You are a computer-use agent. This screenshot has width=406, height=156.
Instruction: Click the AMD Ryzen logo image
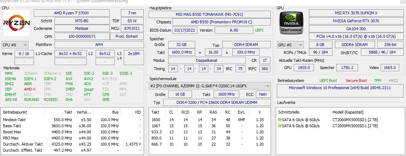tap(17, 23)
